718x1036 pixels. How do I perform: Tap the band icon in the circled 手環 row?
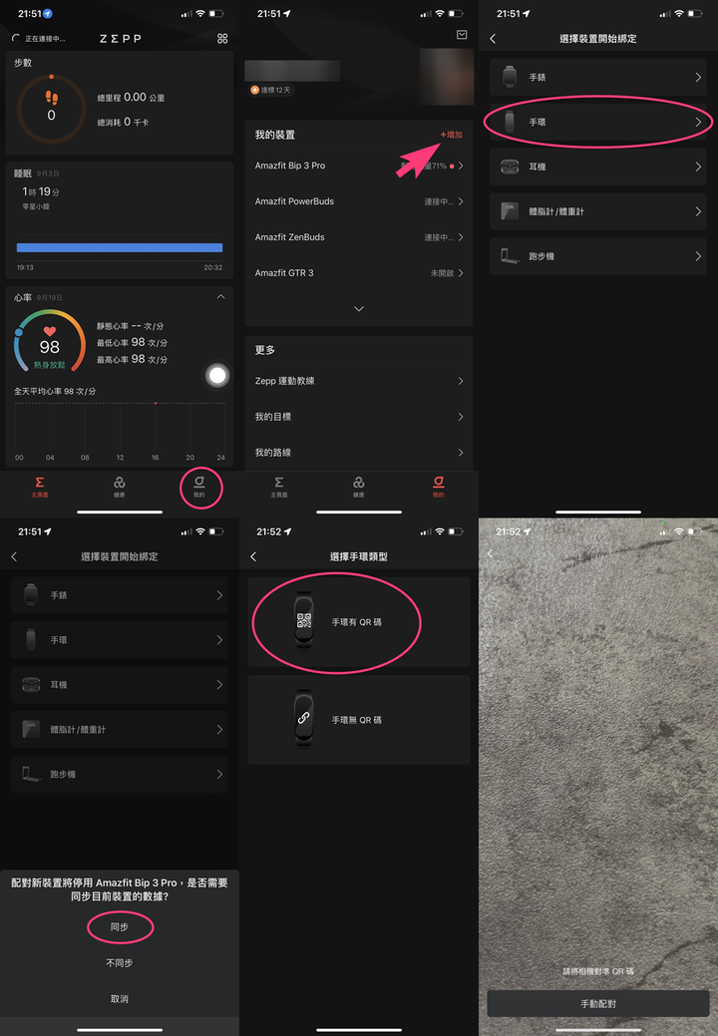(x=510, y=122)
